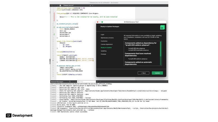Click install(SCRIPT ${deploy_script}) line
Image resolution: width=218 pixels, height=122 pixels.
tap(69, 75)
